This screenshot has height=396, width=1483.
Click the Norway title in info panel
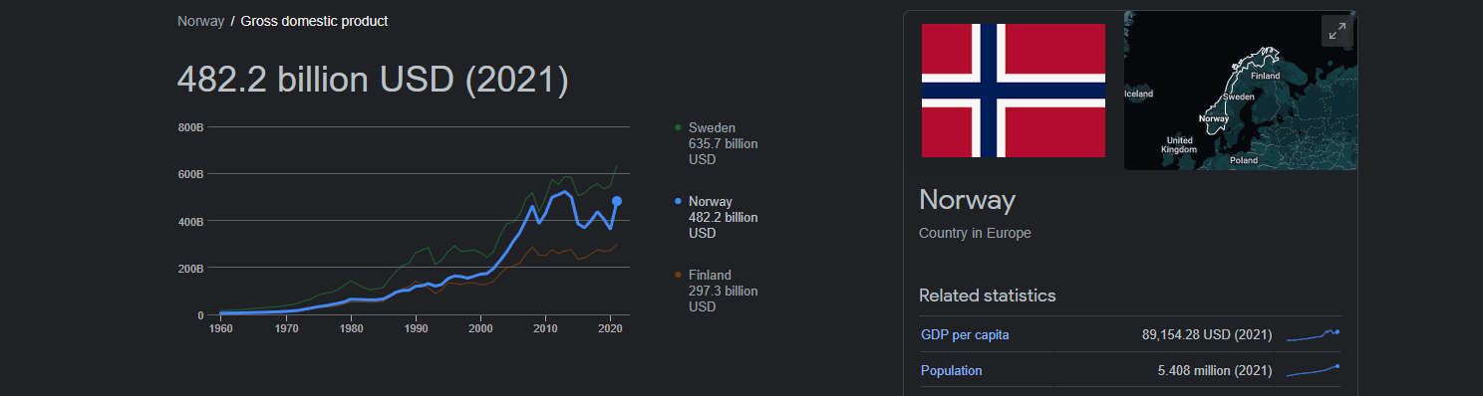967,200
